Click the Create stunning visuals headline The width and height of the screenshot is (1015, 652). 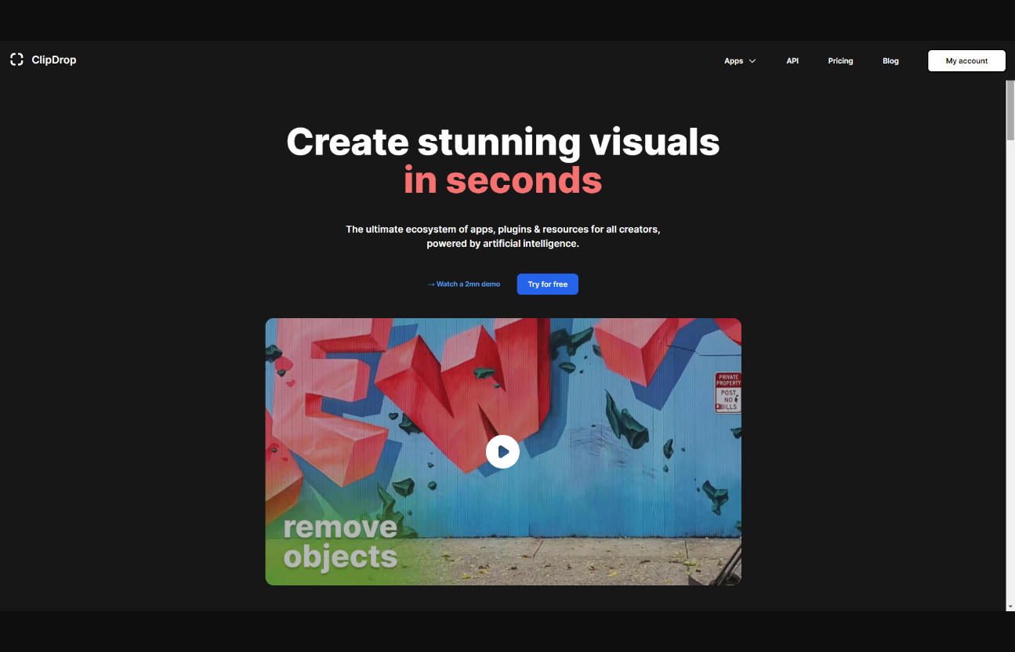click(x=502, y=142)
